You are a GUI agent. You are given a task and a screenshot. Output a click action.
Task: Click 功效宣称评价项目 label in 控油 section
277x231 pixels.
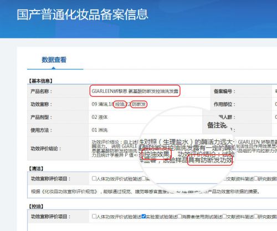(x=50, y=217)
